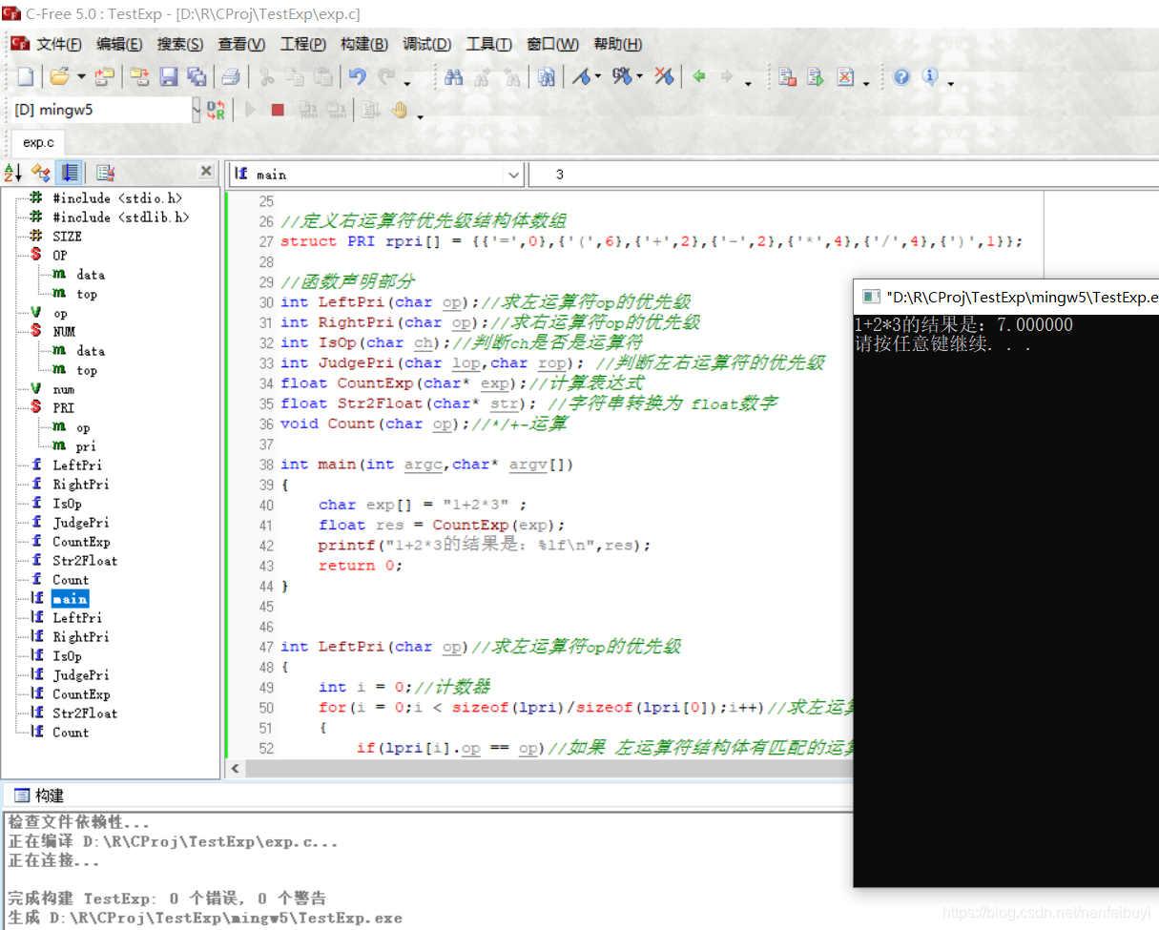The height and width of the screenshot is (930, 1159).
Task: Click the binoculars find icon
Action: pos(454,77)
